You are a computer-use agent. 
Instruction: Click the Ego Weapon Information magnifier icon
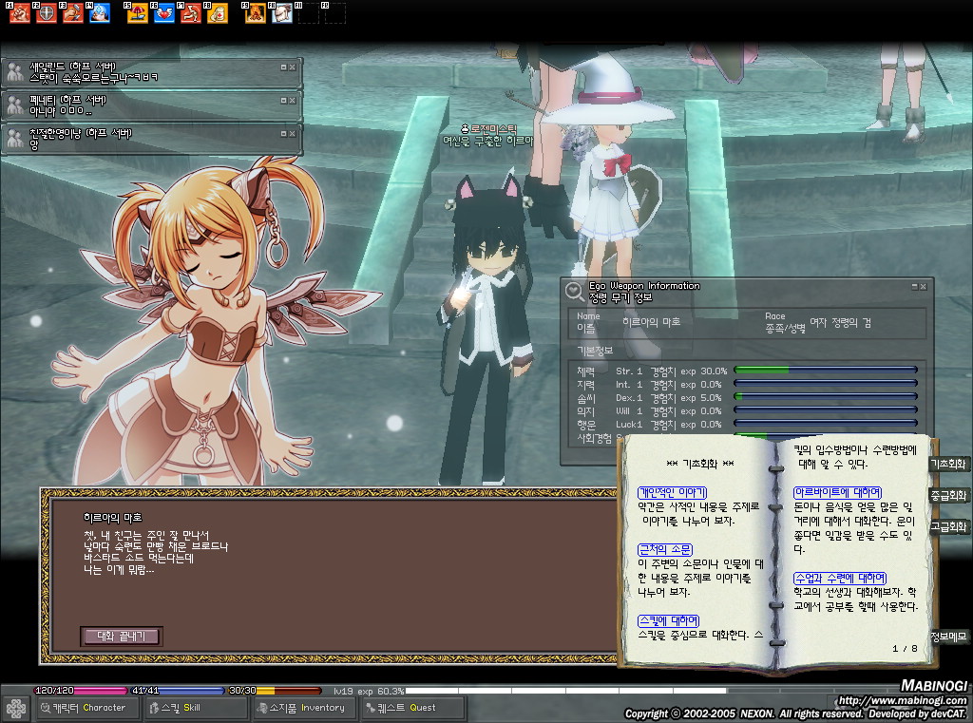[575, 291]
